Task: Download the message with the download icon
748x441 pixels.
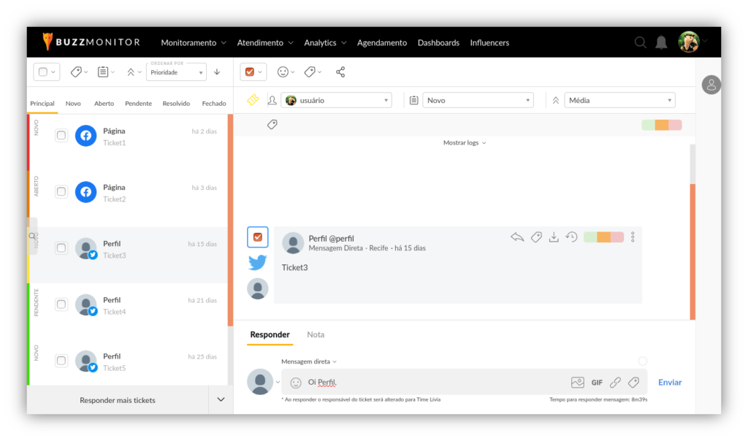Action: tap(554, 237)
